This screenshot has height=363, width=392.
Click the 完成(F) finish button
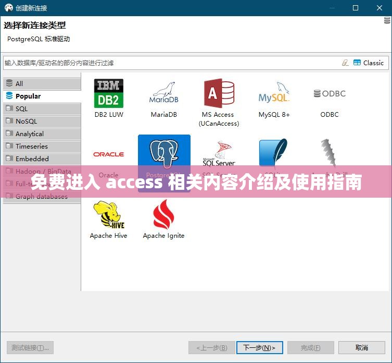[310, 348]
